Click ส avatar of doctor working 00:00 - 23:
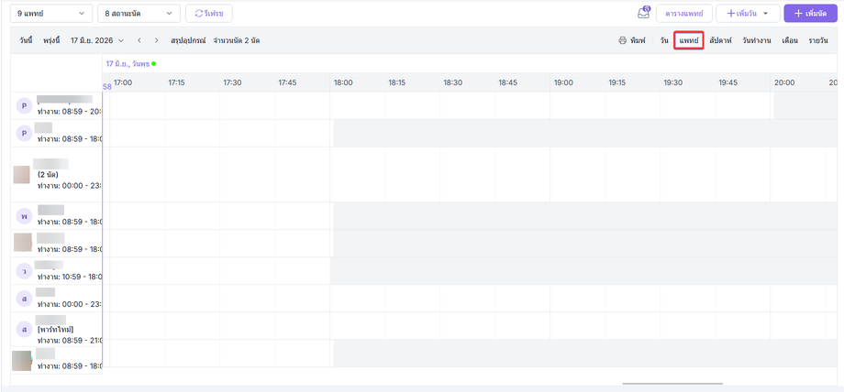The height and width of the screenshot is (392, 844). point(24,299)
